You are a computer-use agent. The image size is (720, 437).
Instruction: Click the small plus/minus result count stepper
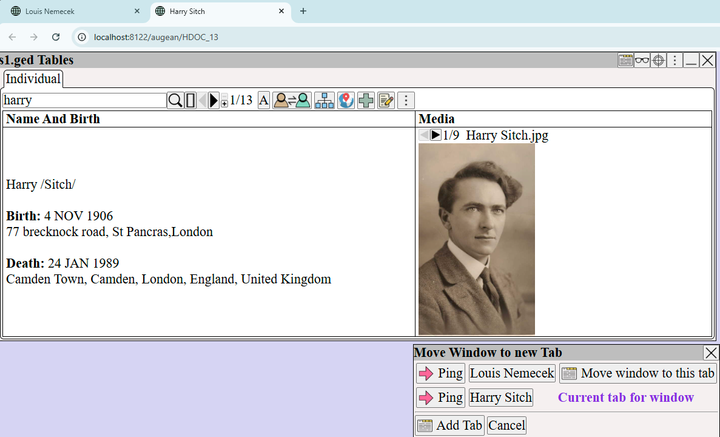224,101
